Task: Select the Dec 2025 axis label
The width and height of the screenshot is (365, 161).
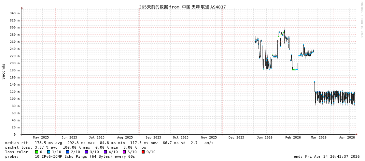Action: click(x=236, y=138)
